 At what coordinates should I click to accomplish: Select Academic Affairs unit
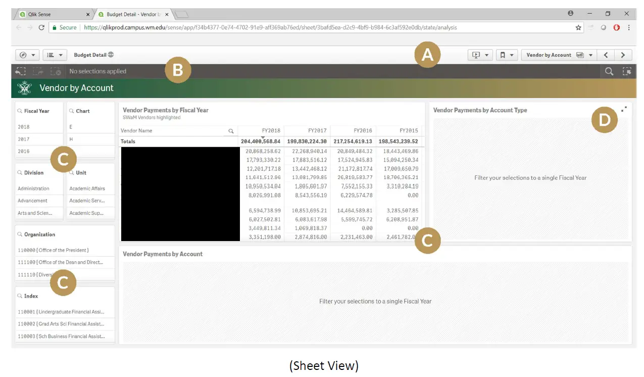click(91, 188)
